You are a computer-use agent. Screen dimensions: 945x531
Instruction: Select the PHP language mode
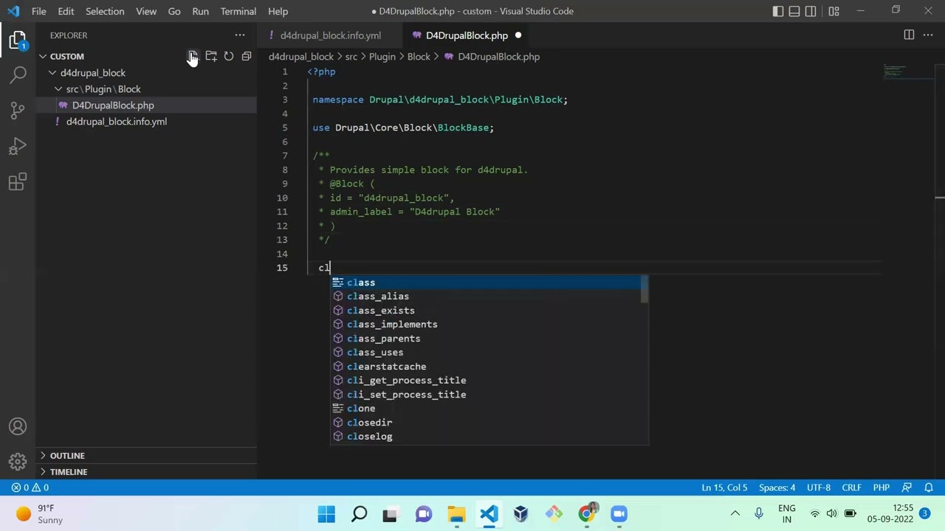click(x=882, y=487)
